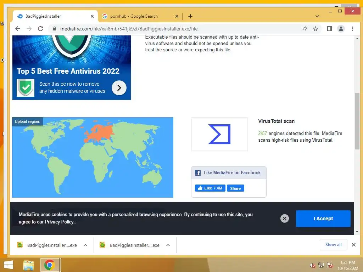Share this page icon in address bar

coord(304,29)
